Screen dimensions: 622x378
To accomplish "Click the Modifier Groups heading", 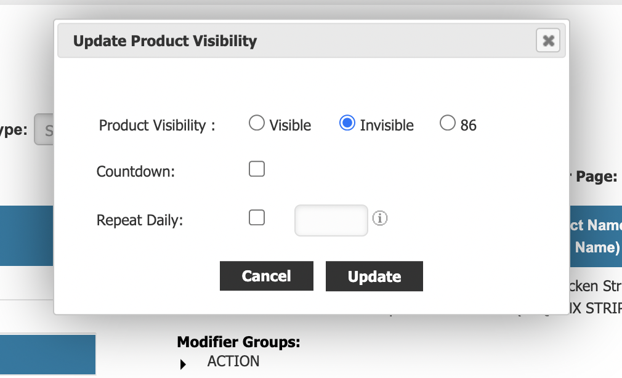I will (x=238, y=342).
